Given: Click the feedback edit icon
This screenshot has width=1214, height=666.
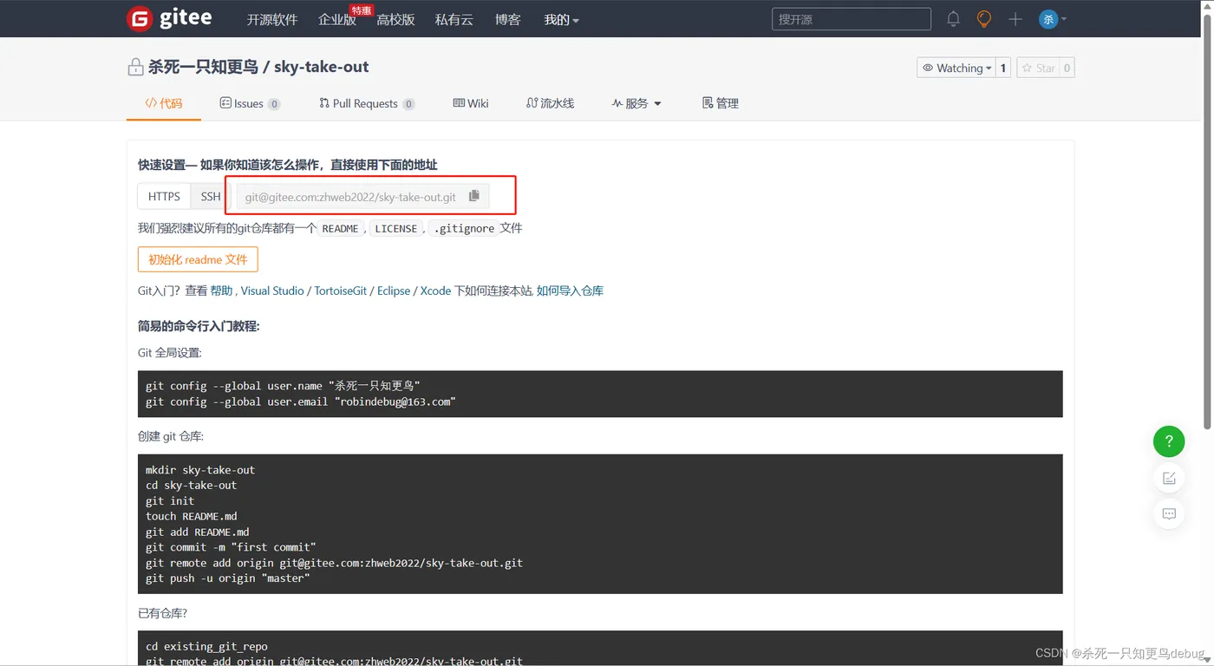Looking at the screenshot, I should click(1169, 478).
